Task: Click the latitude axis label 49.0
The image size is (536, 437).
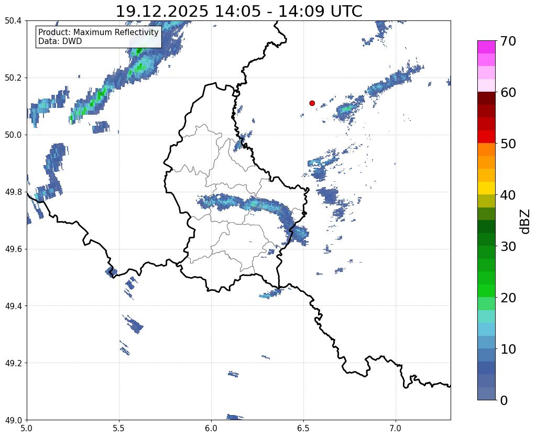Action: coord(13,420)
